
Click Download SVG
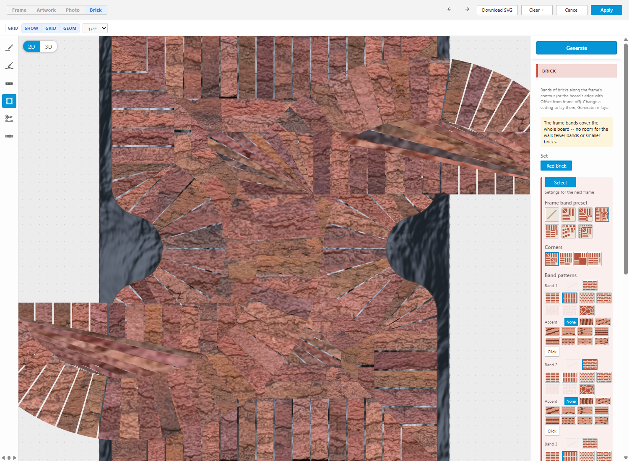(x=497, y=10)
